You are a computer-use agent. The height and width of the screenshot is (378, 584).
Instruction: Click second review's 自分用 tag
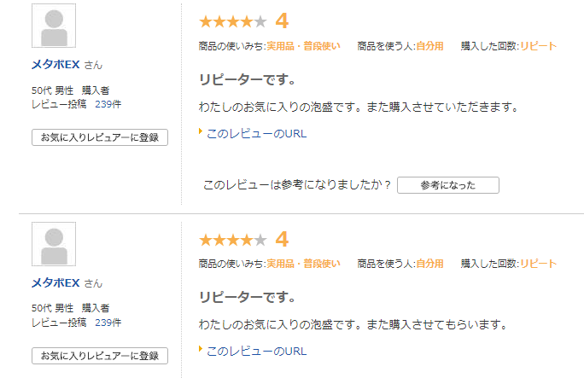click(x=429, y=264)
